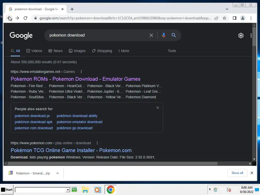Go to the Google logo homepage

(x=21, y=35)
